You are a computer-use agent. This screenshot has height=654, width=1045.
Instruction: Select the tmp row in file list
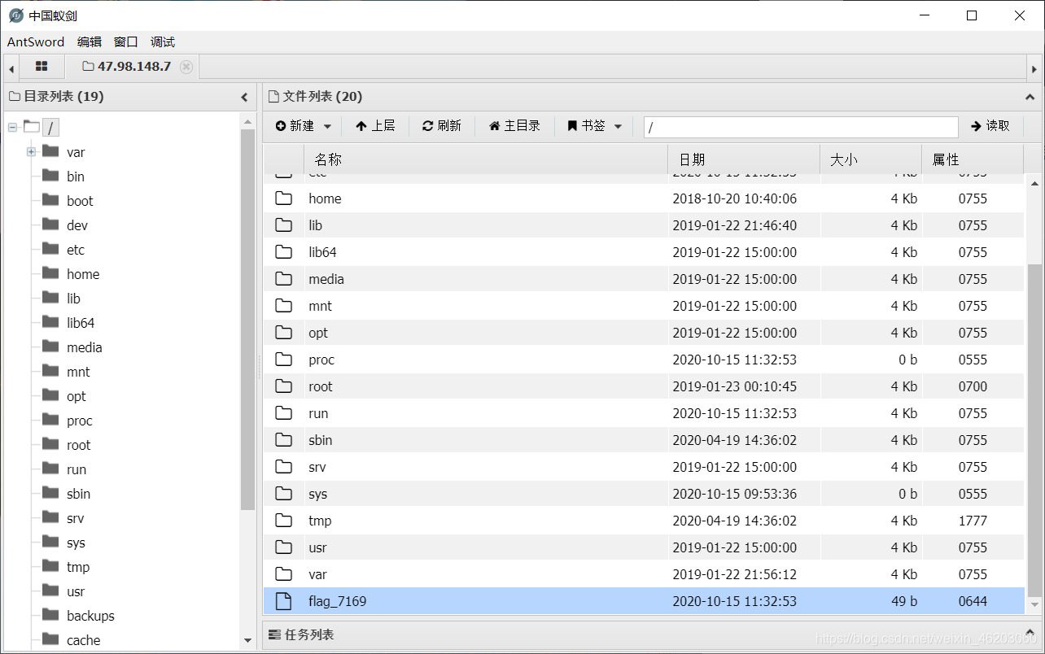pos(644,521)
